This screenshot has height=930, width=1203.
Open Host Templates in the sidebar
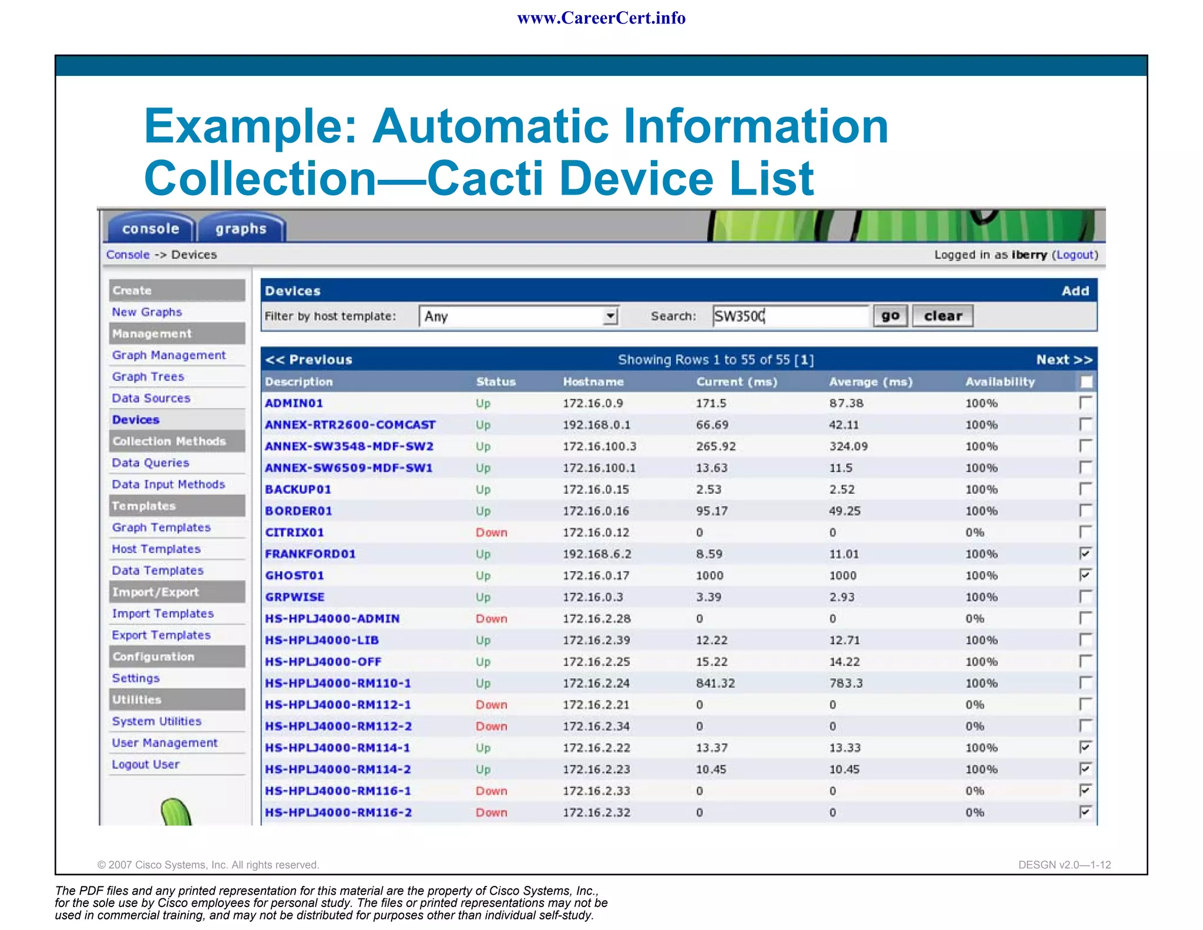click(x=156, y=549)
